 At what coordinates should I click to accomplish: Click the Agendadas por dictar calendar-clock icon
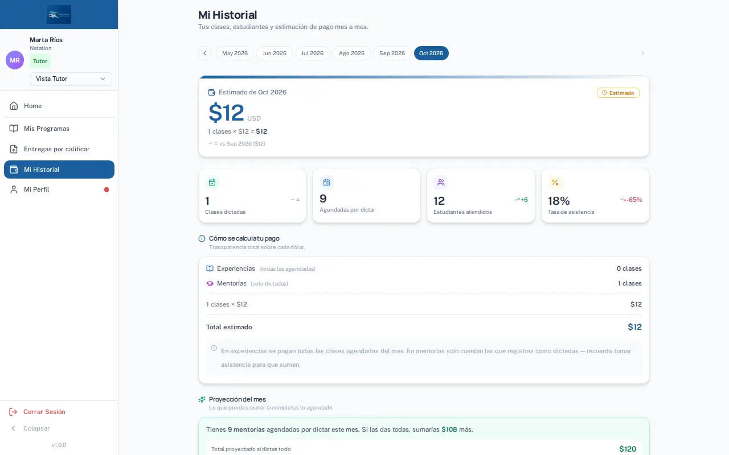point(327,183)
